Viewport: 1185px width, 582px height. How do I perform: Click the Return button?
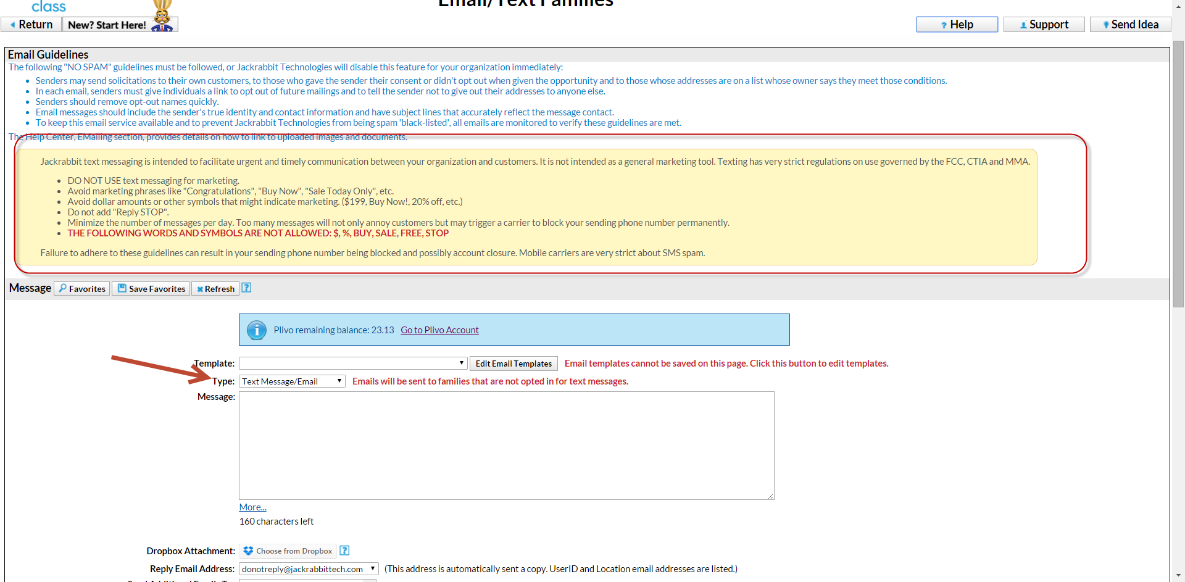point(31,25)
